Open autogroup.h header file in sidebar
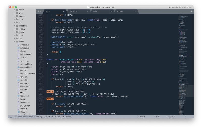202x129 pixels. click(x=25, y=48)
